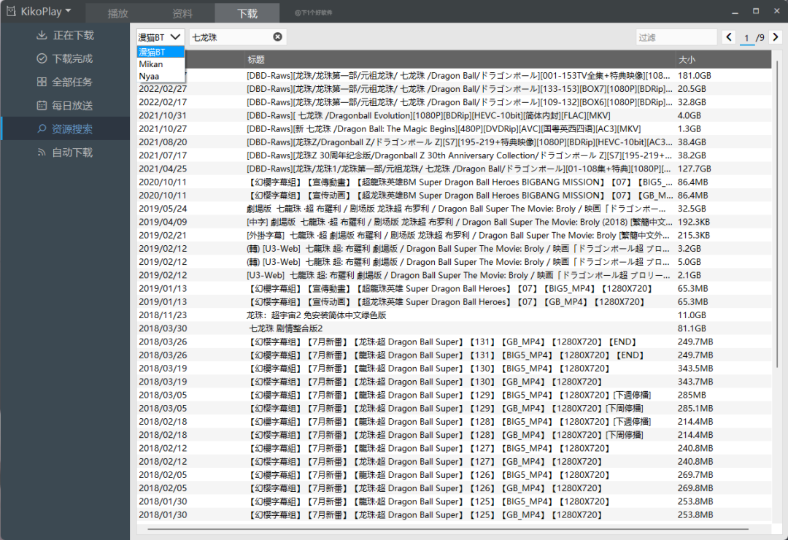Click the 过滤 filter input field
788x540 pixels.
676,37
